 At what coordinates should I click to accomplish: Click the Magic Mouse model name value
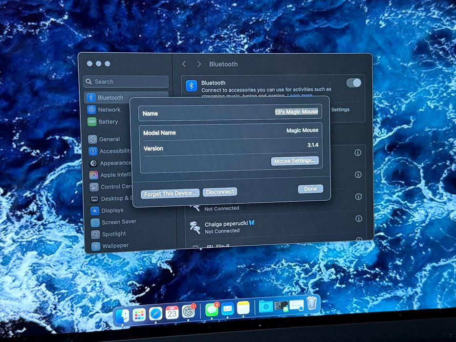pyautogui.click(x=302, y=130)
